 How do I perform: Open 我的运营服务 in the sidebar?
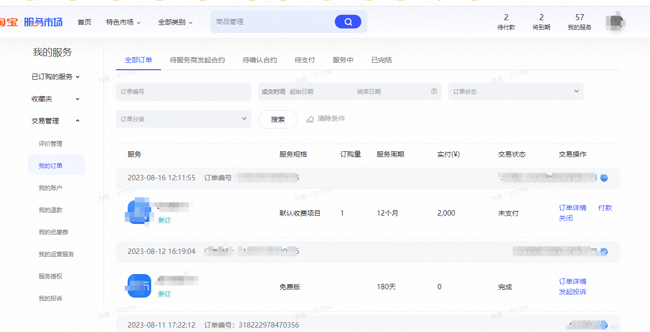(56, 254)
